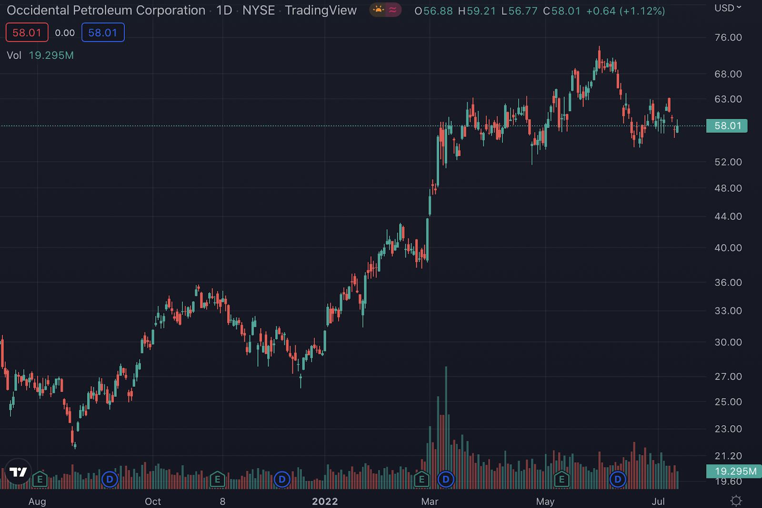Open the dividend D marker before Jul

click(618, 479)
